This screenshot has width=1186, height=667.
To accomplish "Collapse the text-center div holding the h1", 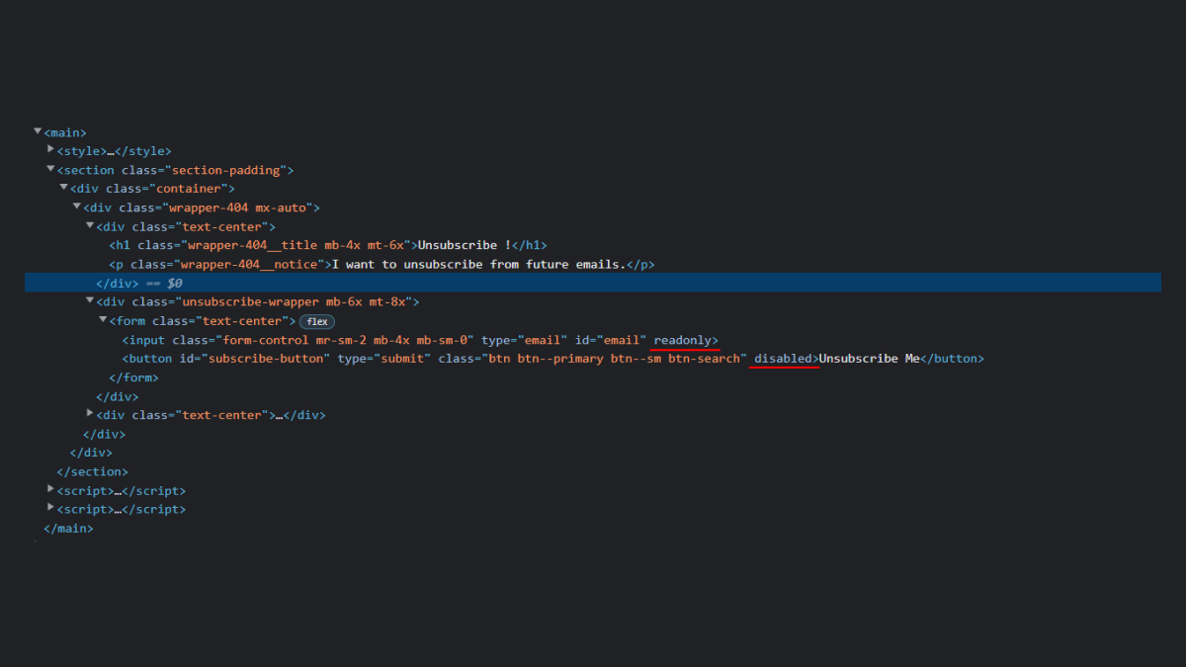I will 90,225.
